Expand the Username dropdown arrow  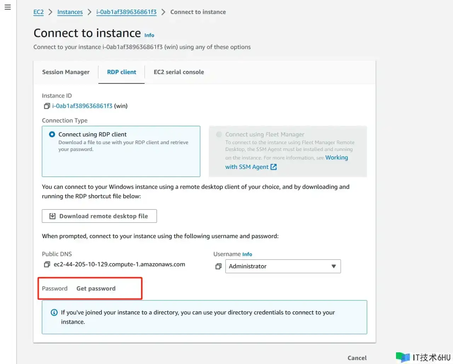tap(333, 266)
